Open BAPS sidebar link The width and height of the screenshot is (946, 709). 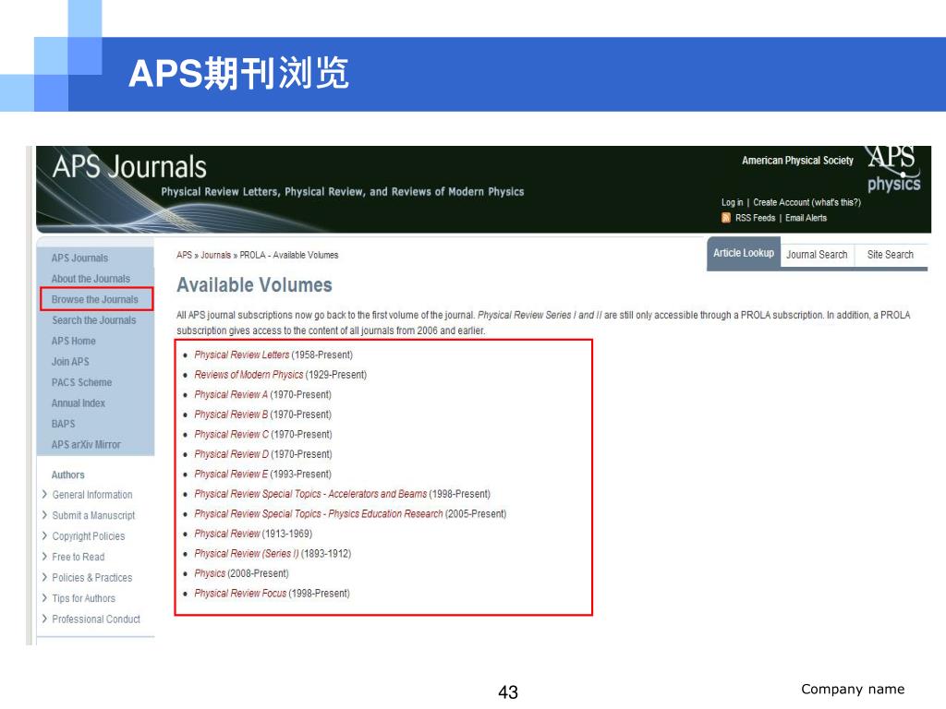pos(64,424)
